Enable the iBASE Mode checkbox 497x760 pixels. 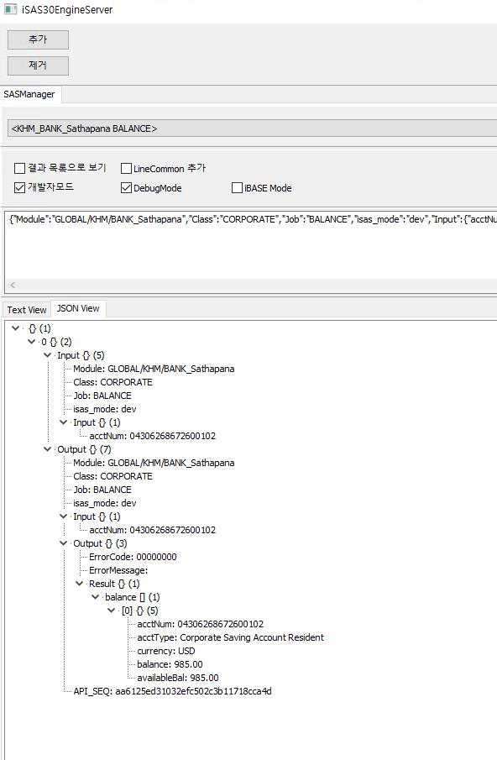pos(237,187)
